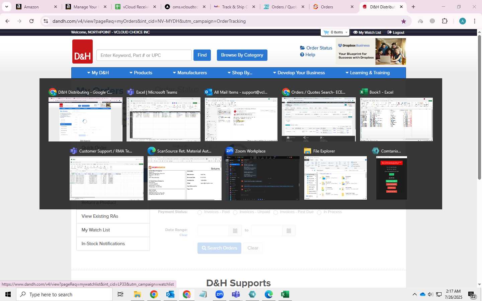The height and width of the screenshot is (301, 482).
Task: Expand Develop Your Business menu
Action: click(299, 73)
